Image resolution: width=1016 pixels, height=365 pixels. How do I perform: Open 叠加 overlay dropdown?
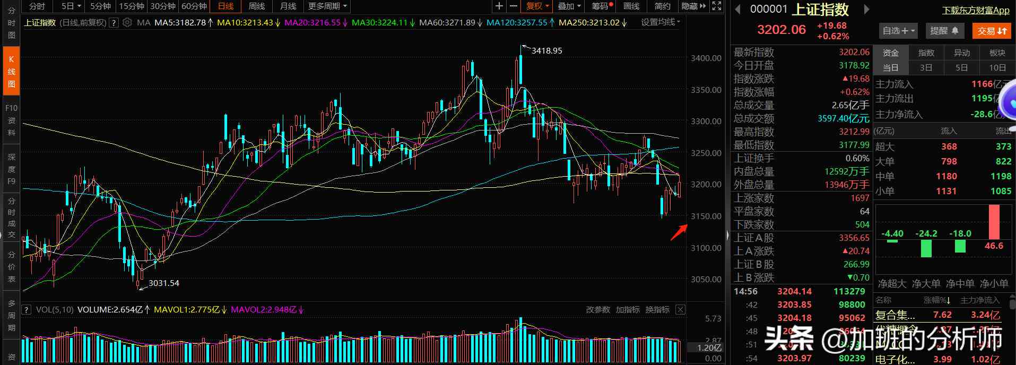(569, 6)
